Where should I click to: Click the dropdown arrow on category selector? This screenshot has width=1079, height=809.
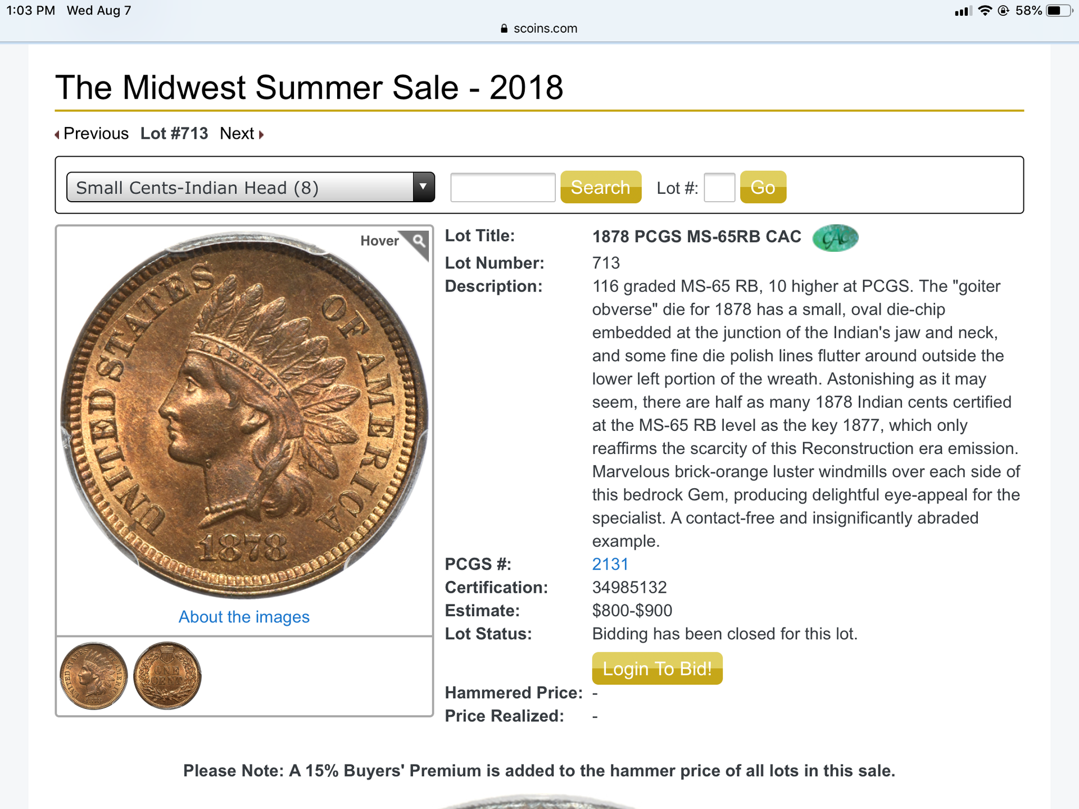click(x=423, y=187)
